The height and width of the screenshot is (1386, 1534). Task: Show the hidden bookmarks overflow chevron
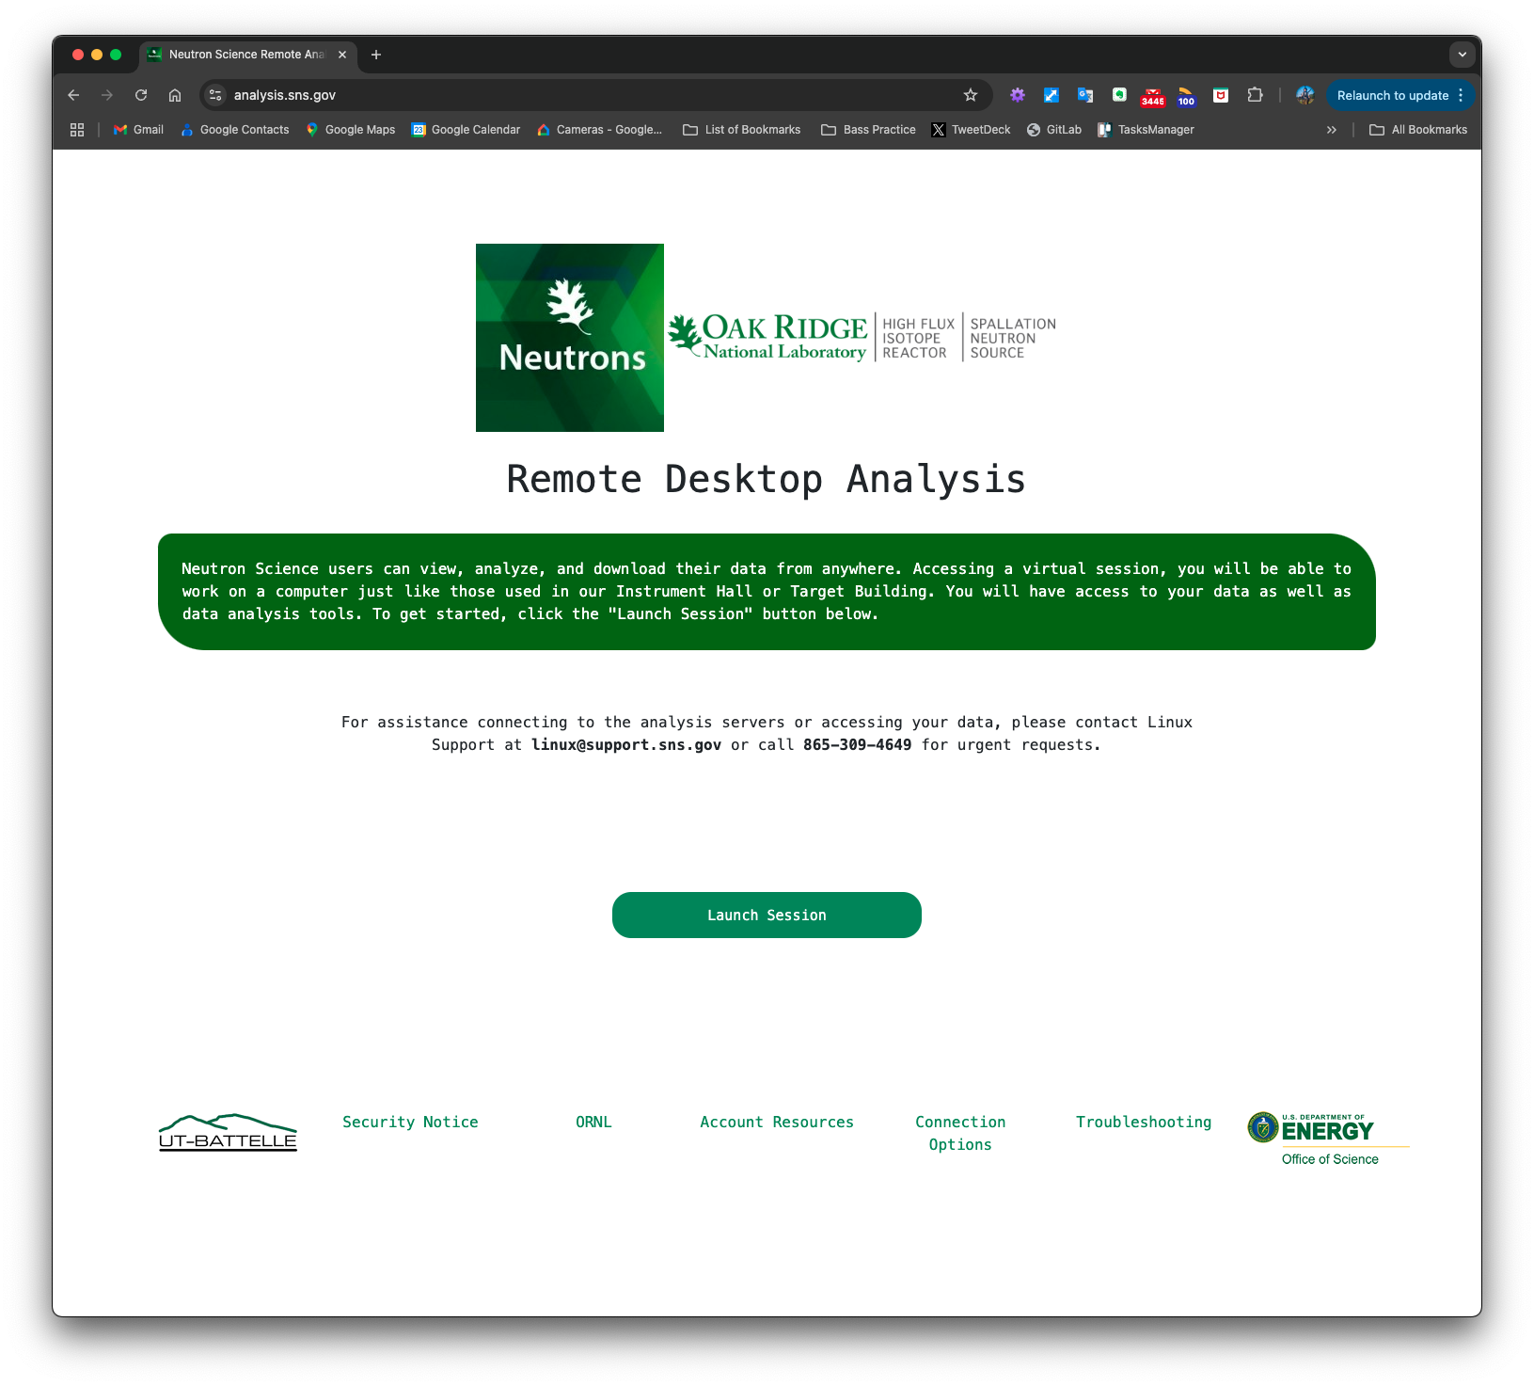pos(1332,130)
